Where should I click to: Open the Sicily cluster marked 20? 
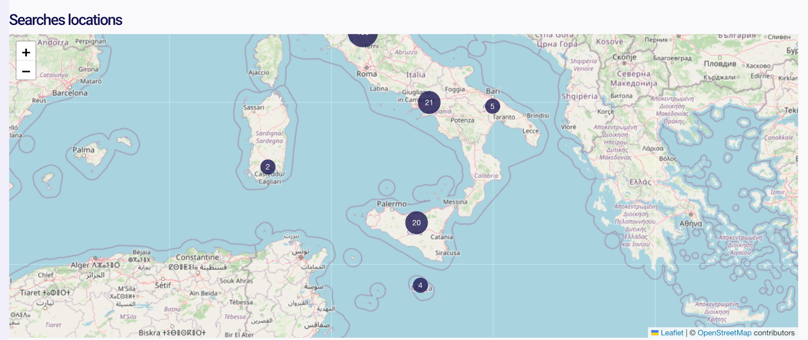416,223
